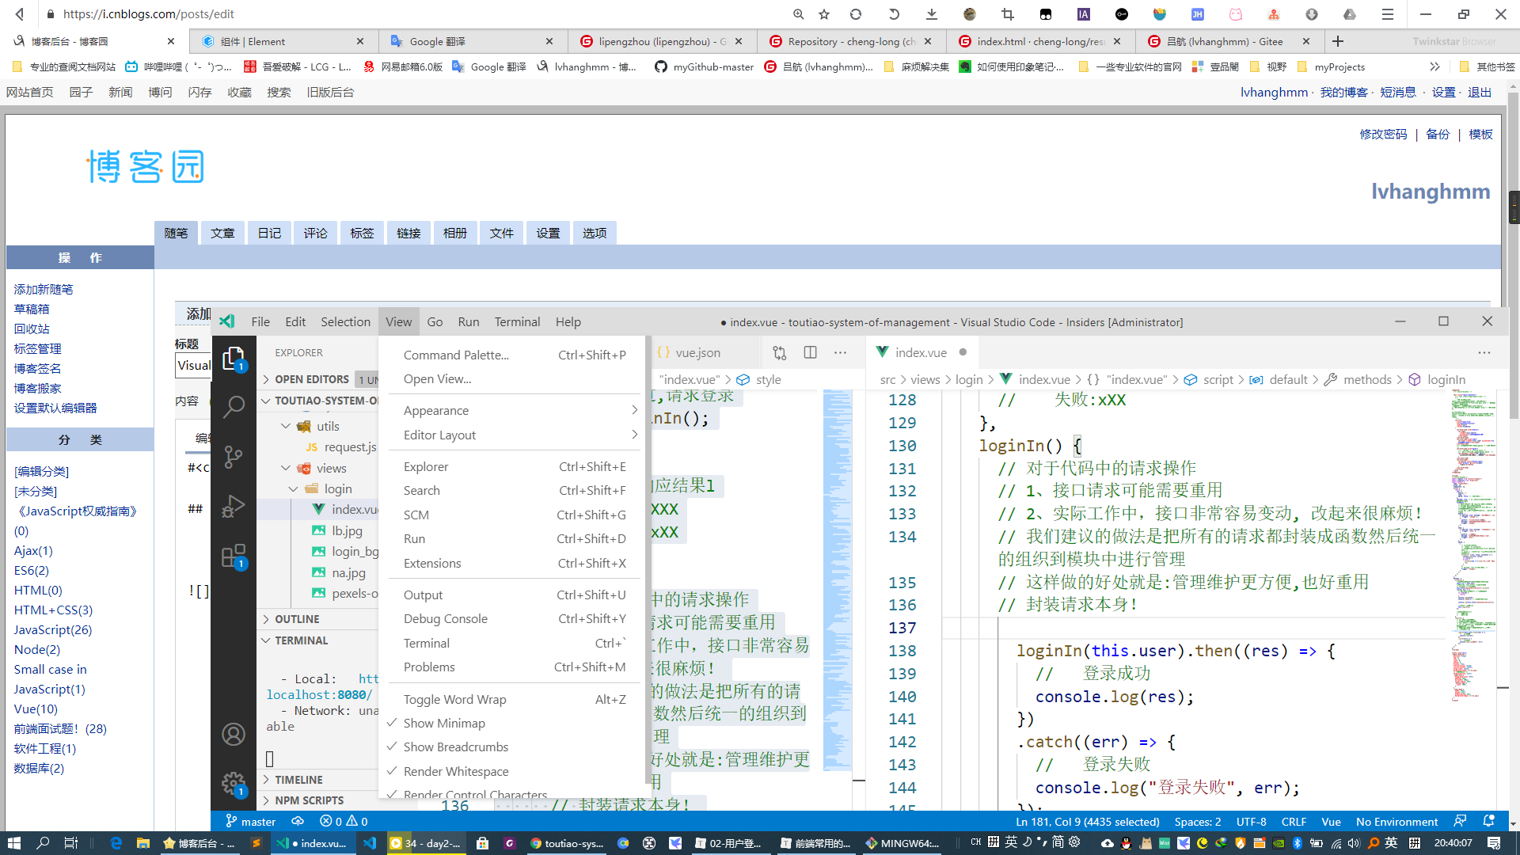This screenshot has height=855, width=1520.
Task: Toggle Show Breadcrumbs option
Action: (455, 747)
